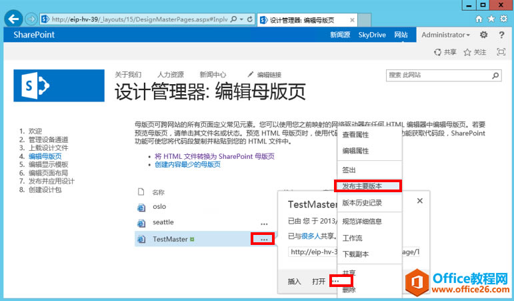
Task: Open the 关于我们 navigation link
Action: [128, 75]
